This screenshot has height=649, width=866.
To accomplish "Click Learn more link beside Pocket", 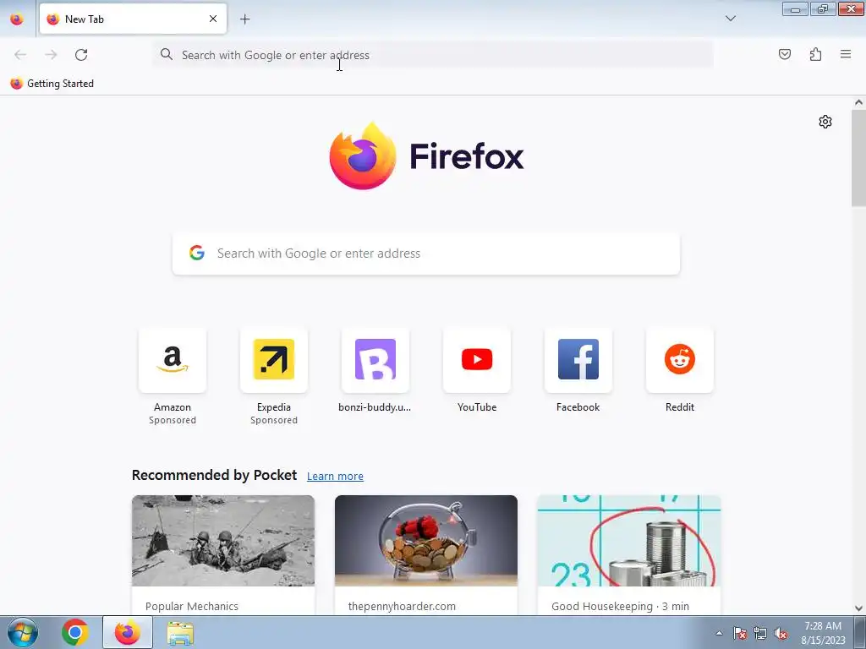I will pos(335,477).
